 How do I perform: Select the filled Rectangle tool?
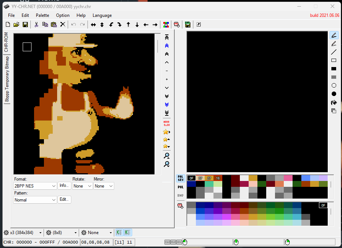coord(334,69)
